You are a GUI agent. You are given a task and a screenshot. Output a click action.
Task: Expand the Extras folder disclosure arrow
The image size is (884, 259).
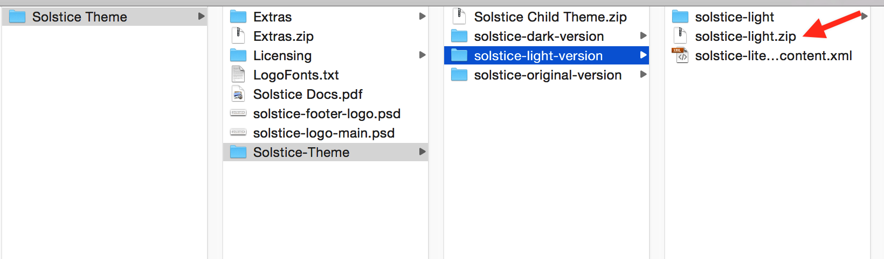click(423, 17)
